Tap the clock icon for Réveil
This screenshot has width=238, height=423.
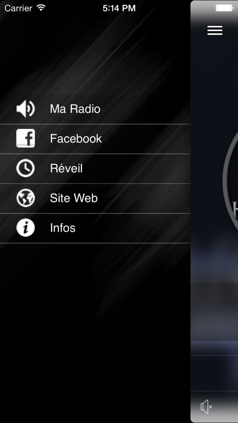25,168
